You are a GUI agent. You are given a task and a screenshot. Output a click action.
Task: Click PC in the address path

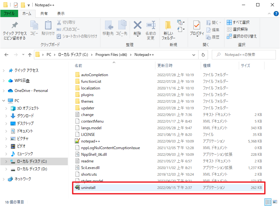[49, 55]
